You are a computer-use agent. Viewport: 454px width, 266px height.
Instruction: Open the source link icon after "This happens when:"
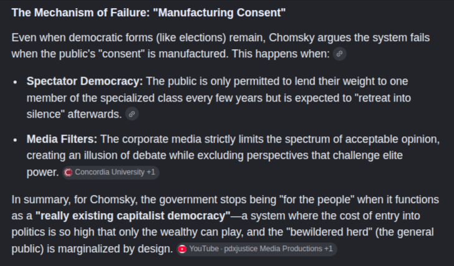[339, 54]
